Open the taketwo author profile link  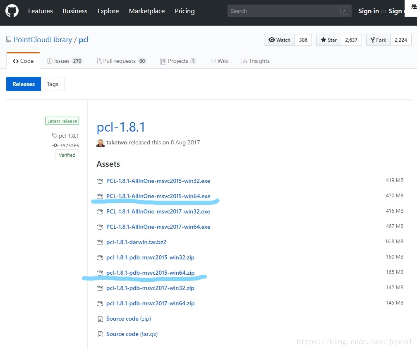pos(117,143)
